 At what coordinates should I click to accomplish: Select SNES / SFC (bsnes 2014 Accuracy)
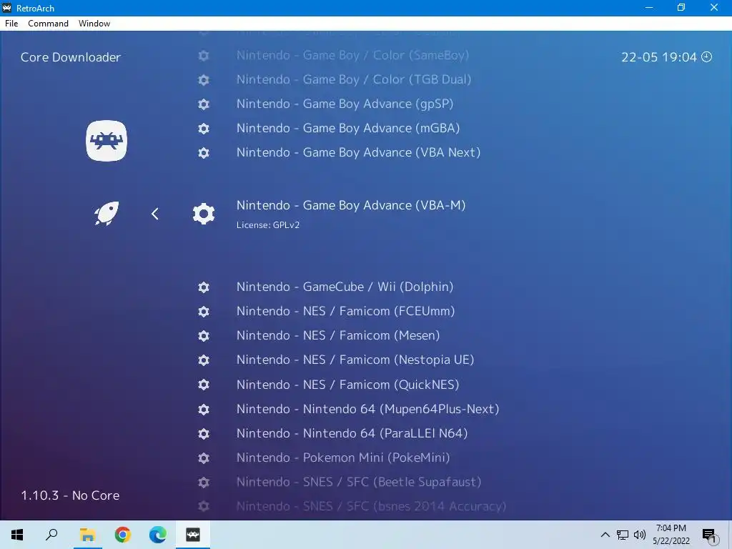pos(371,507)
